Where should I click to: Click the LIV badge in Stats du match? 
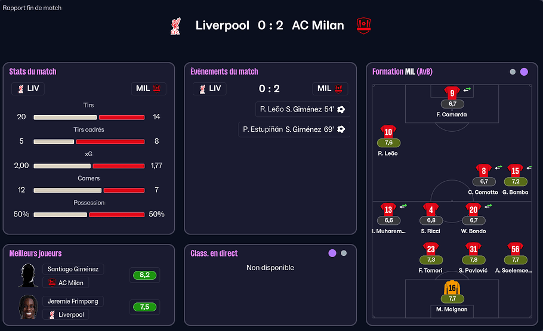[x=28, y=89]
